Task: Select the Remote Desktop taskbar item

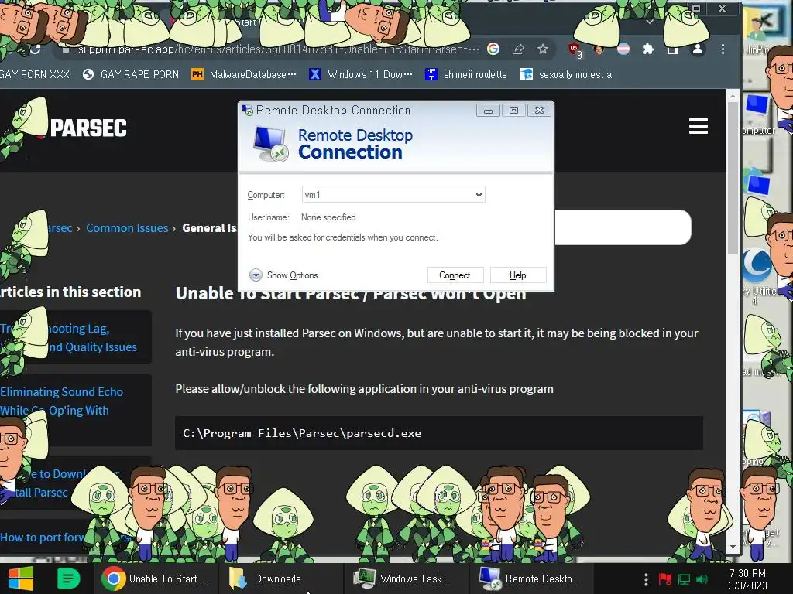Action: coord(531,579)
